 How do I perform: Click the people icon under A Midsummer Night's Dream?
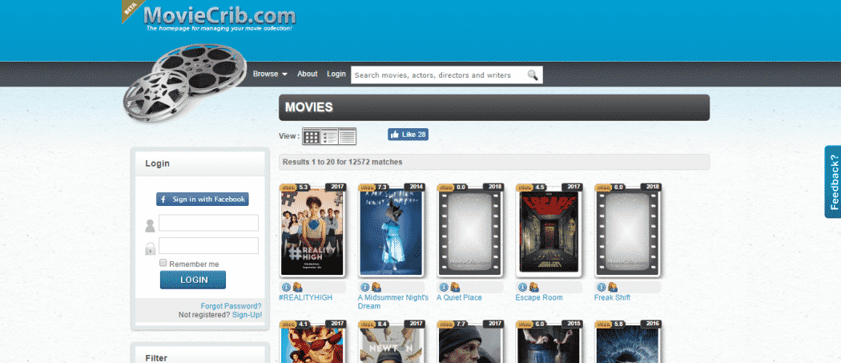click(x=376, y=288)
